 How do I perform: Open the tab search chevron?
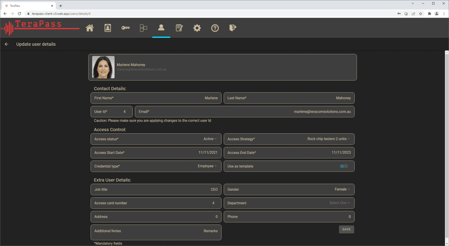point(413,3)
